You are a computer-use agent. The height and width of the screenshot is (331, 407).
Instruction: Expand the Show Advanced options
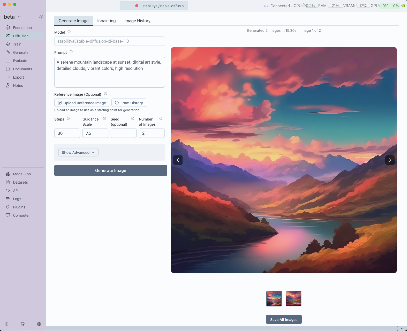tap(78, 153)
